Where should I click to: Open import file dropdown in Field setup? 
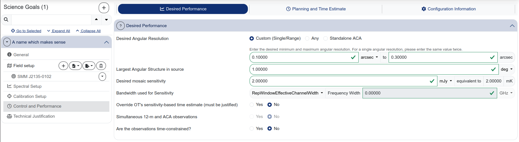[75, 66]
